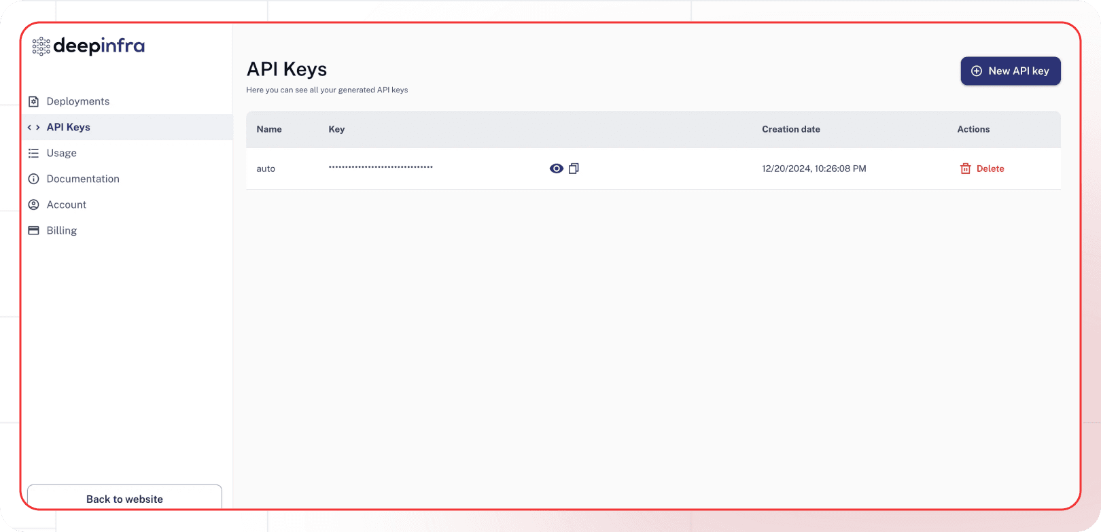Open the Deployments menu item
Viewport: 1101px width, 532px height.
[x=77, y=101]
